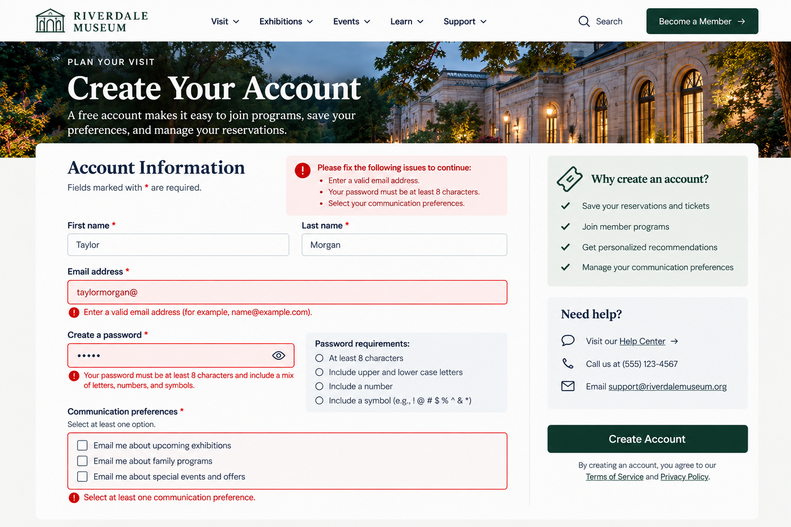Focus the Last name field containing Morgan
Screen dimensions: 791x527
pyautogui.click(x=404, y=245)
